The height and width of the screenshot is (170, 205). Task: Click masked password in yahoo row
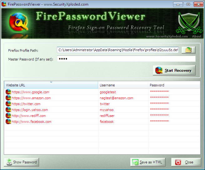(159, 109)
